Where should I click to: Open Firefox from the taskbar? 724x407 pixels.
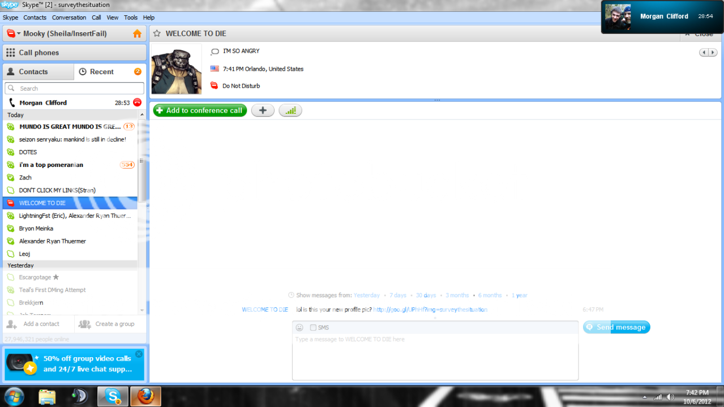pos(145,396)
